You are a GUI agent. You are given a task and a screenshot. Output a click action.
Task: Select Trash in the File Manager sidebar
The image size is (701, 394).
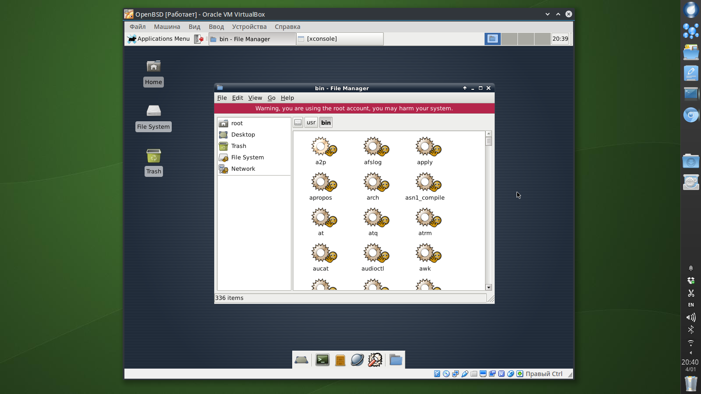pos(254,146)
